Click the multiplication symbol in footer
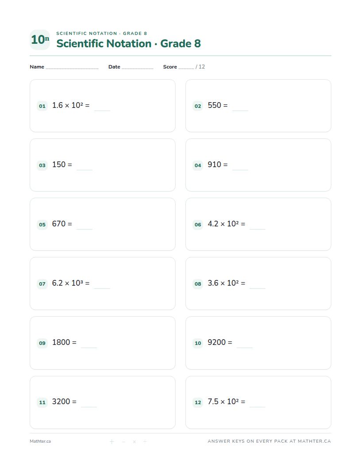The image size is (361, 467). 134,442
